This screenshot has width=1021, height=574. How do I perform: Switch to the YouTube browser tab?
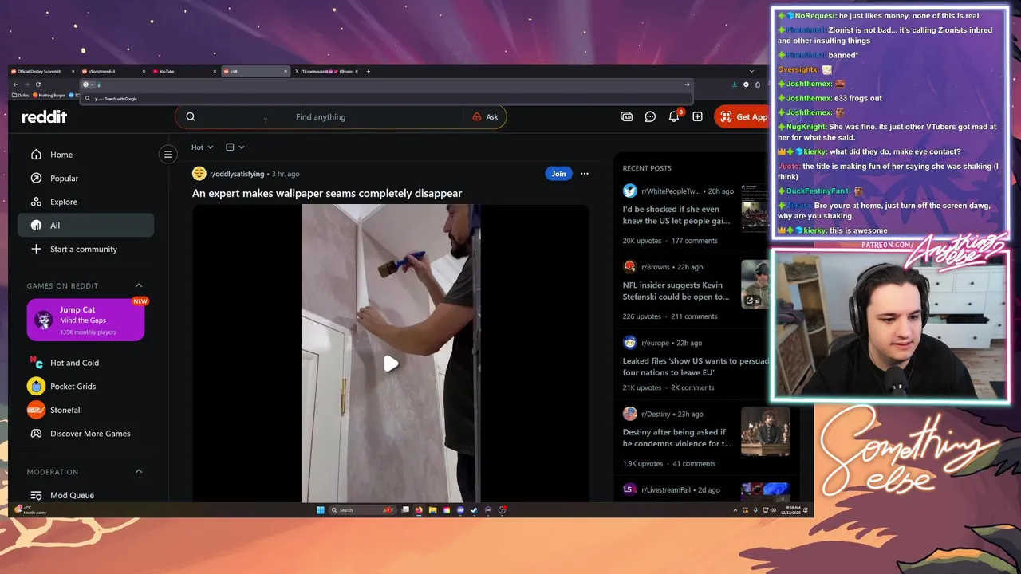[183, 71]
